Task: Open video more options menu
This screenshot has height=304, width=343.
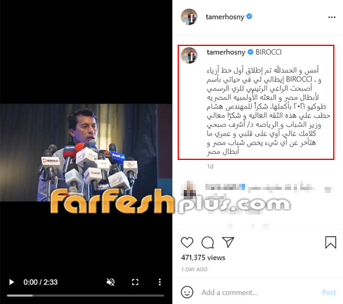Action: pos(160,282)
